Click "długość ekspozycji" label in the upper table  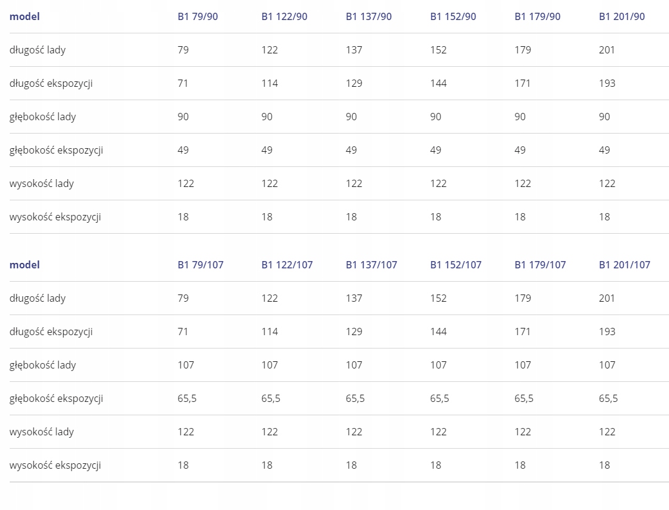(51, 83)
